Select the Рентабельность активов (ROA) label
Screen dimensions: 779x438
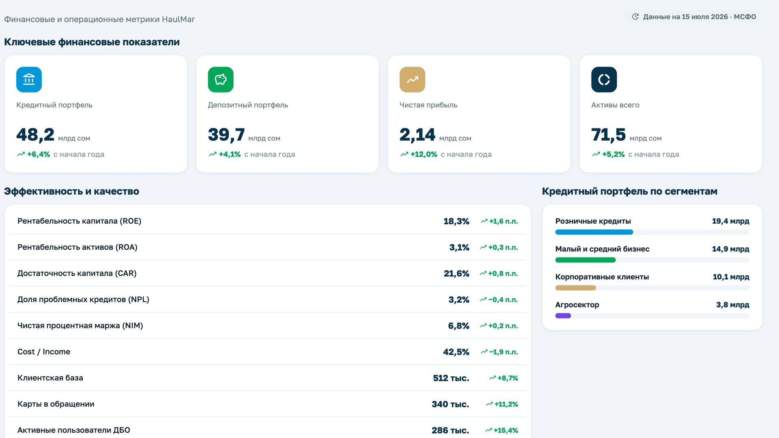point(77,247)
